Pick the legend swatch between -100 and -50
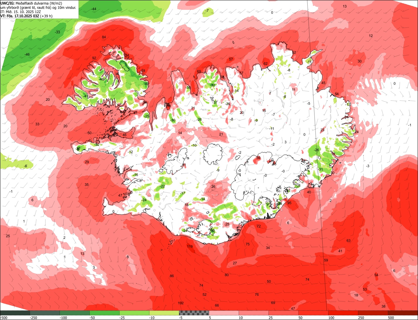The height and width of the screenshot is (320, 418). [75, 313]
